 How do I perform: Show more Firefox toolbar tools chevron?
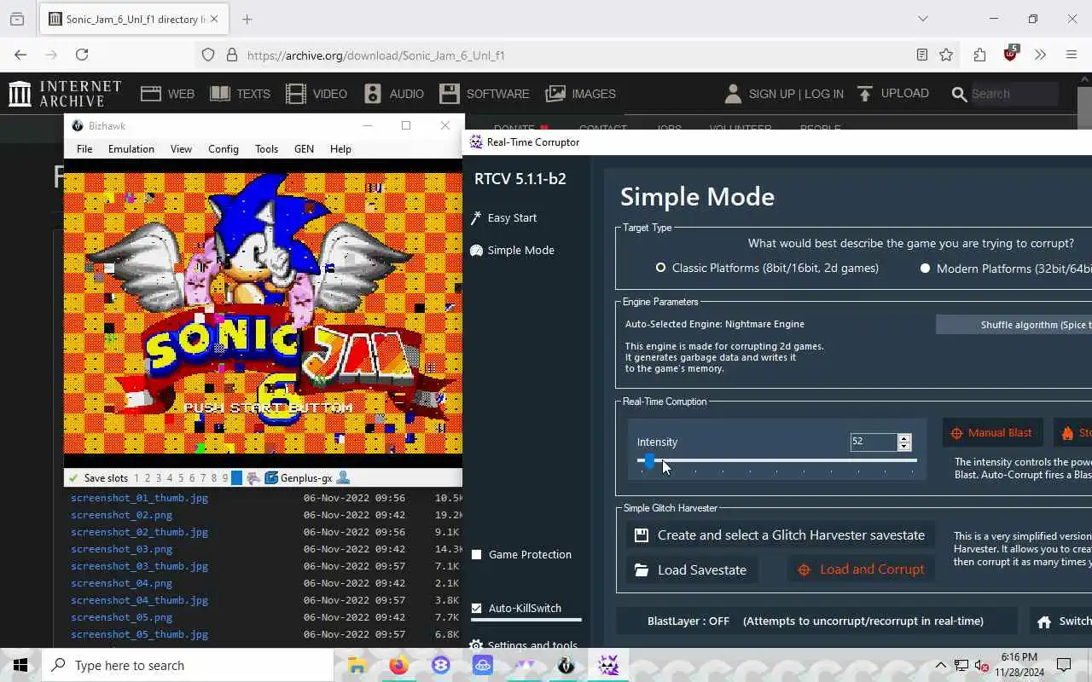(x=1040, y=55)
